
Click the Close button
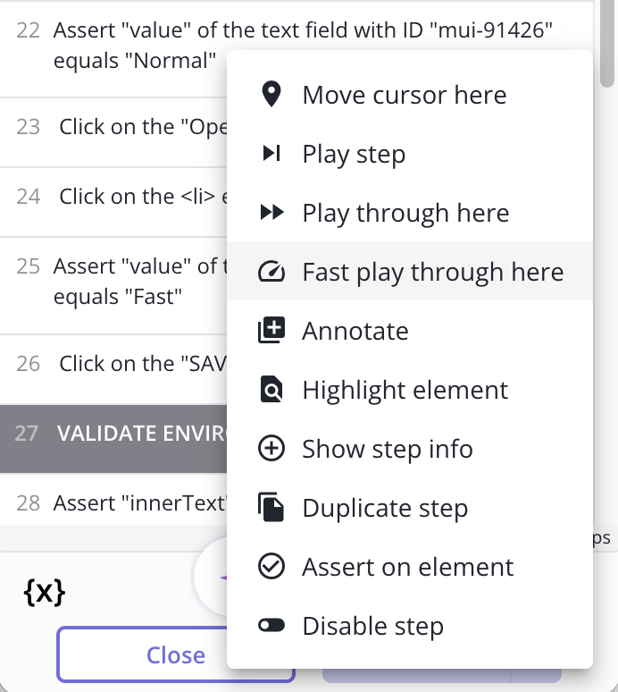[175, 655]
